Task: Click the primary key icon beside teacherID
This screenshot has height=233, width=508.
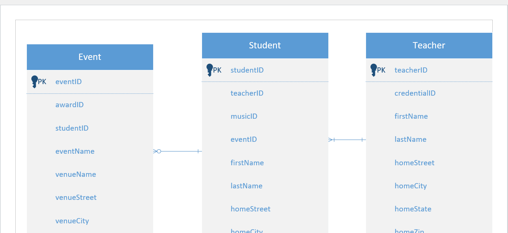Action: (x=374, y=70)
